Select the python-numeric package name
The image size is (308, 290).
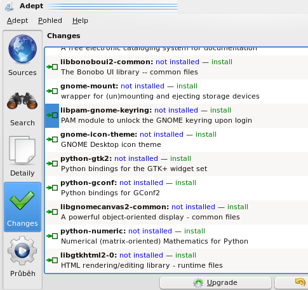click(x=93, y=231)
